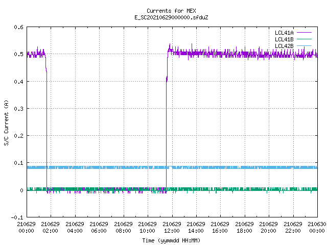
Task: Click the -0.1 y-axis tick value
Action: tap(17, 217)
